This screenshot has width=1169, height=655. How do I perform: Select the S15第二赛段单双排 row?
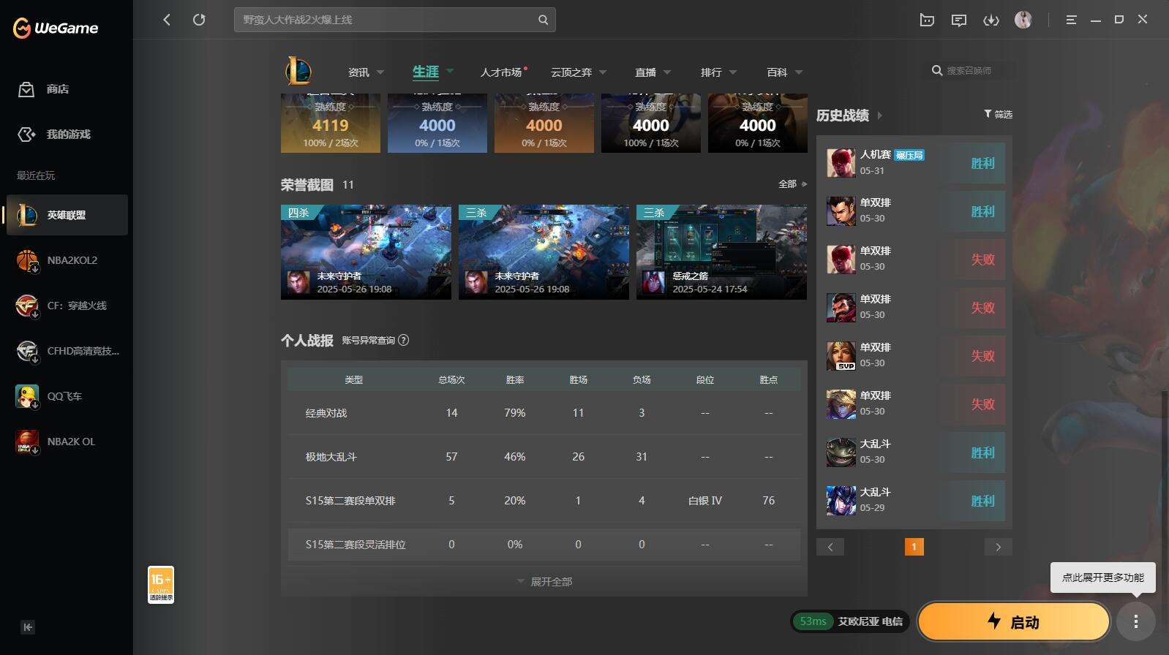tap(544, 501)
